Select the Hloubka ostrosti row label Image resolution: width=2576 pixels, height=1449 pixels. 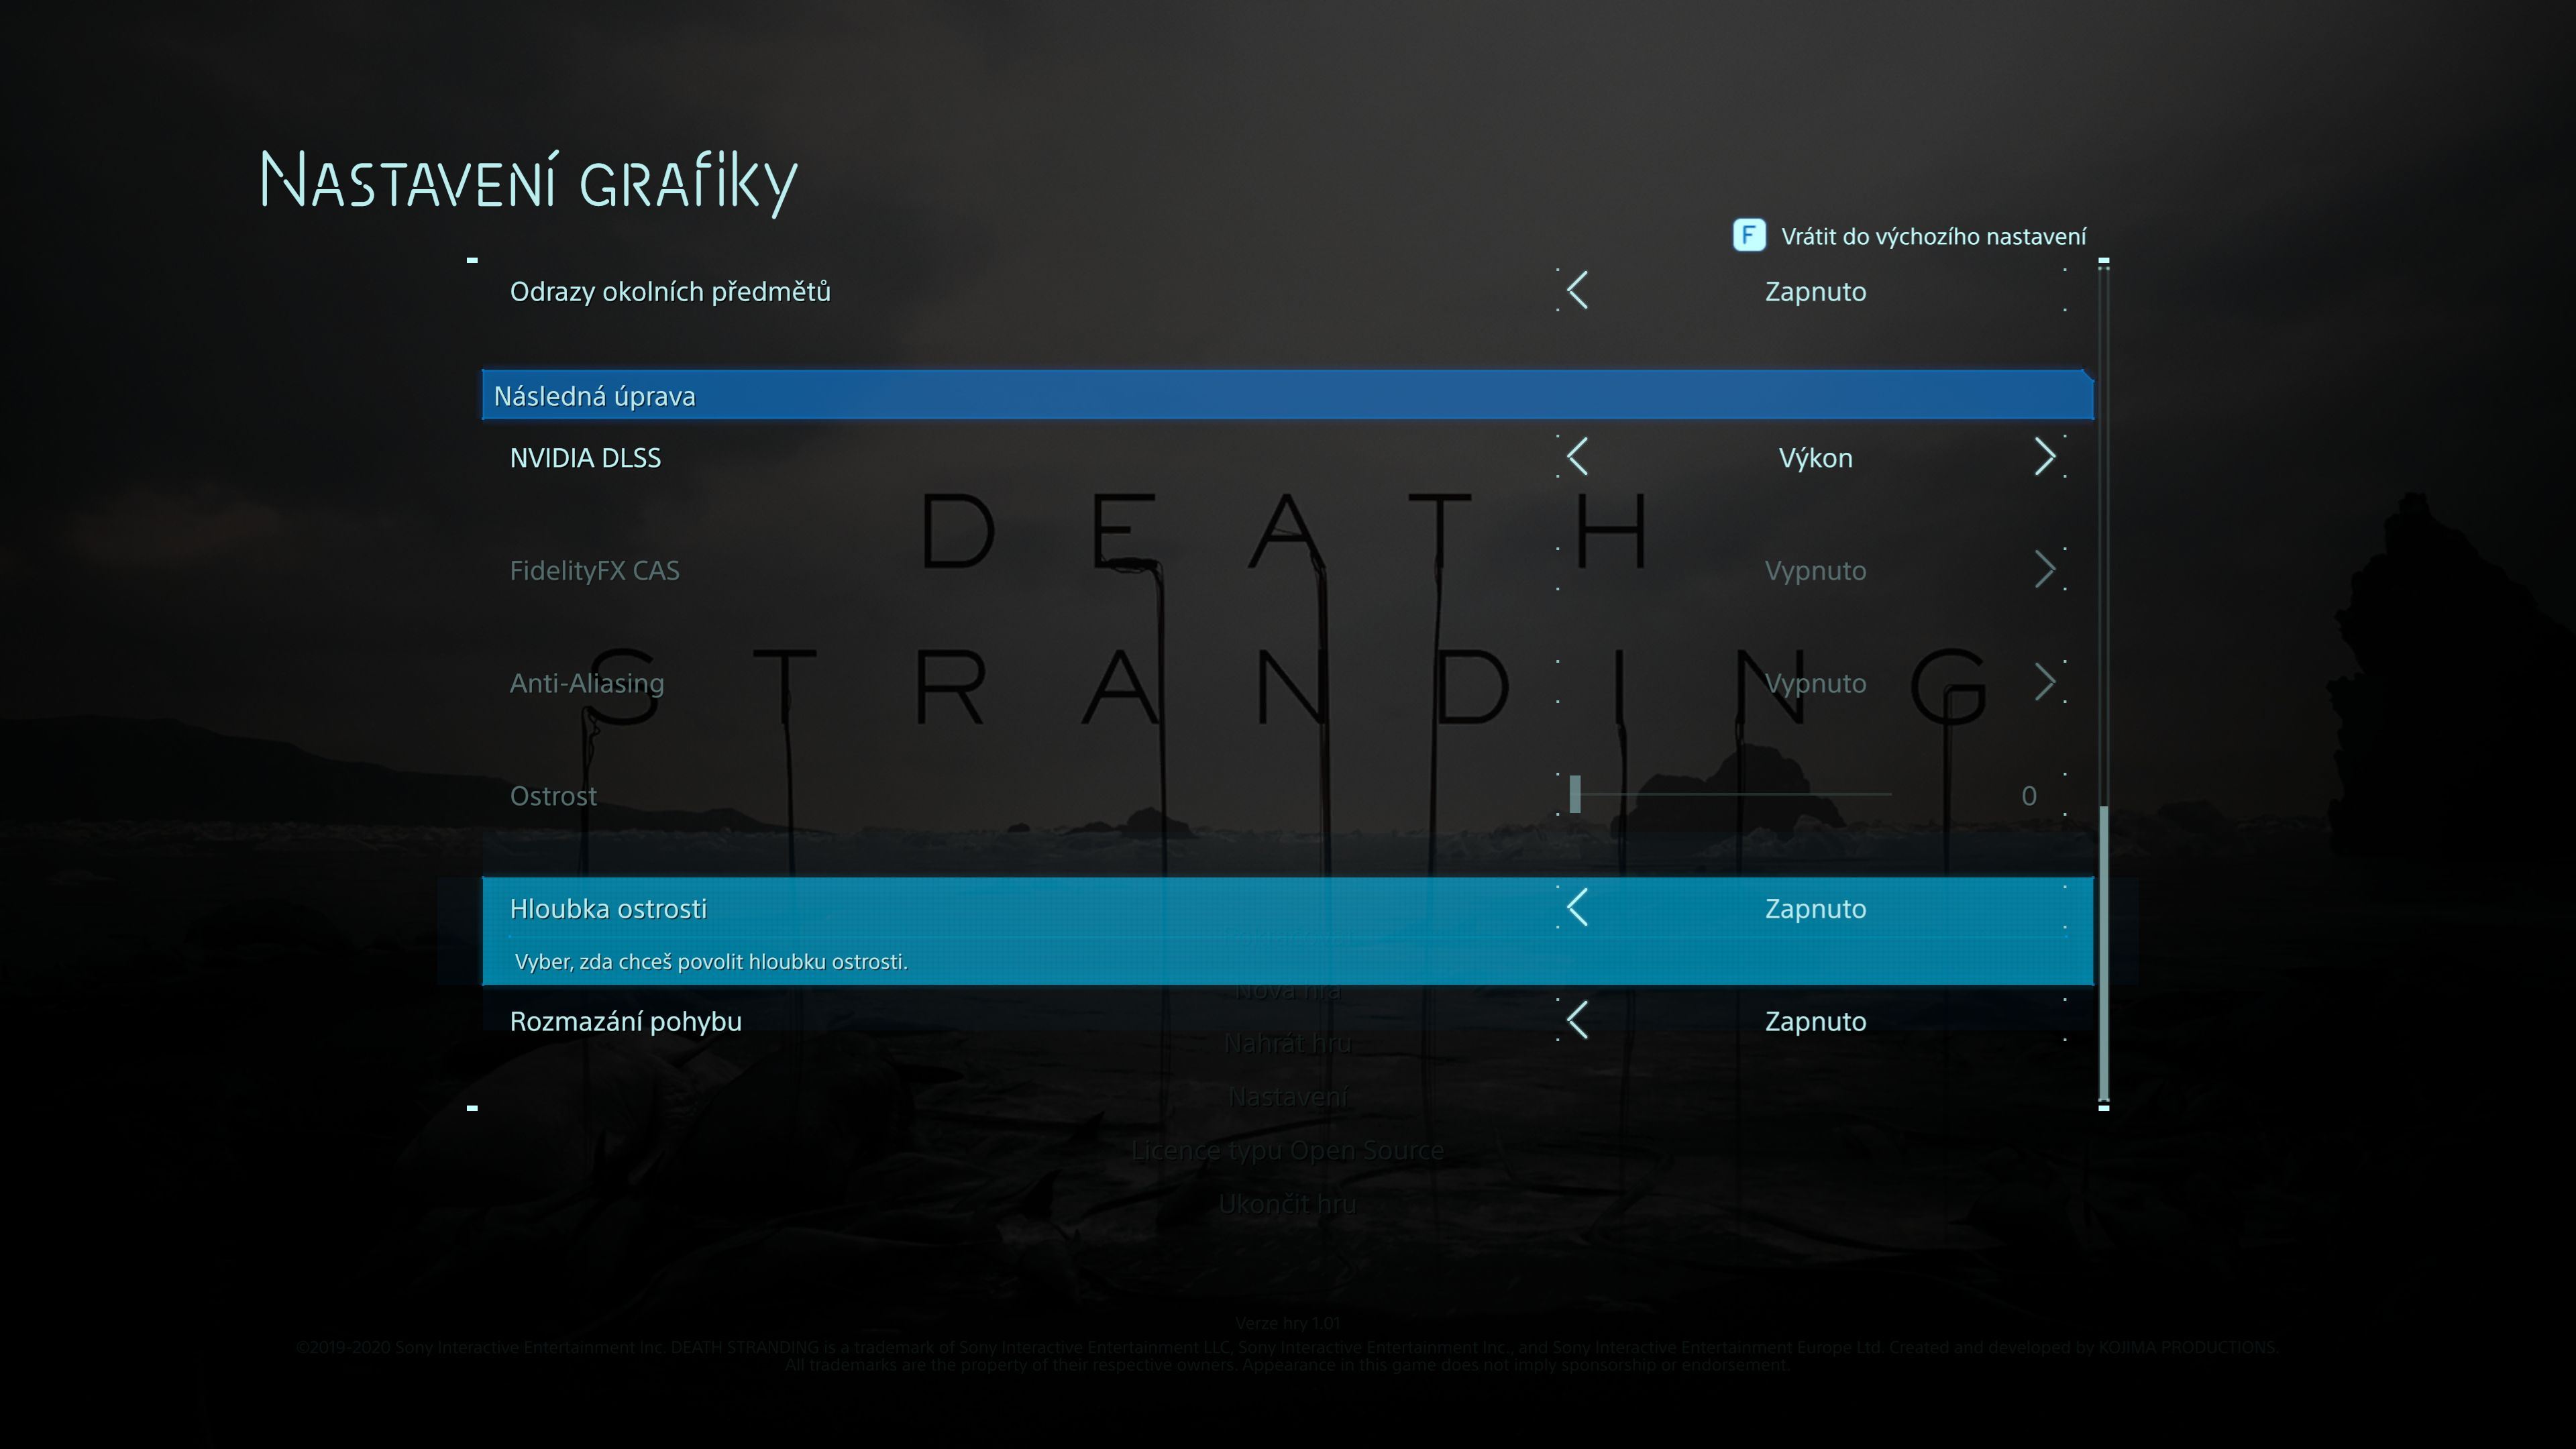(608, 909)
